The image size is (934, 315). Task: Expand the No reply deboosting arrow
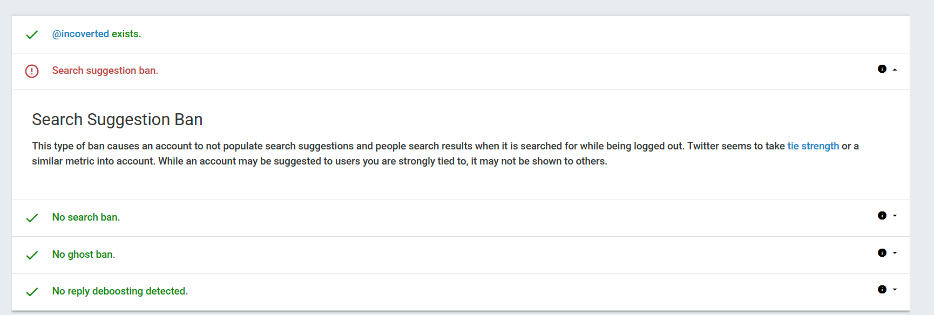895,290
